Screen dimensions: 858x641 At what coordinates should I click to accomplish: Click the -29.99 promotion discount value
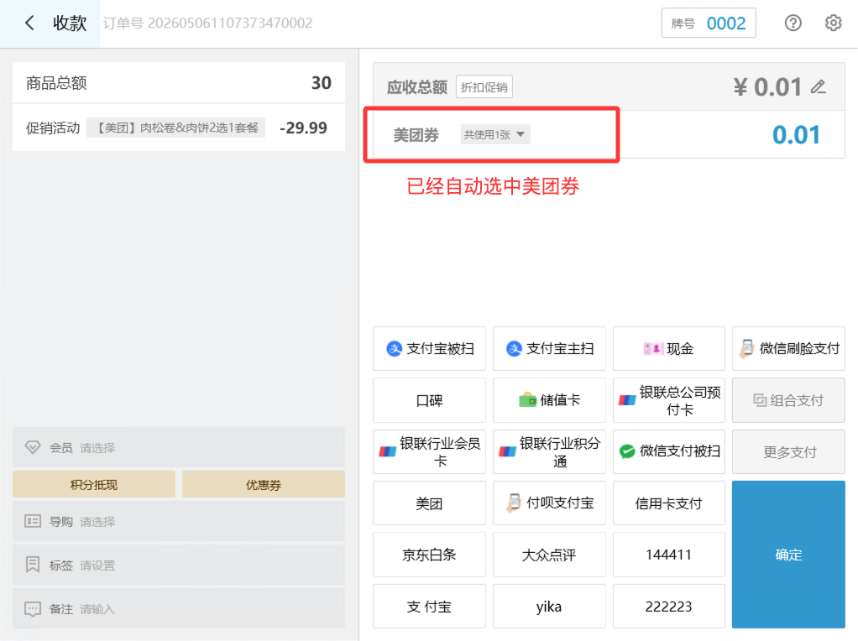coord(303,128)
